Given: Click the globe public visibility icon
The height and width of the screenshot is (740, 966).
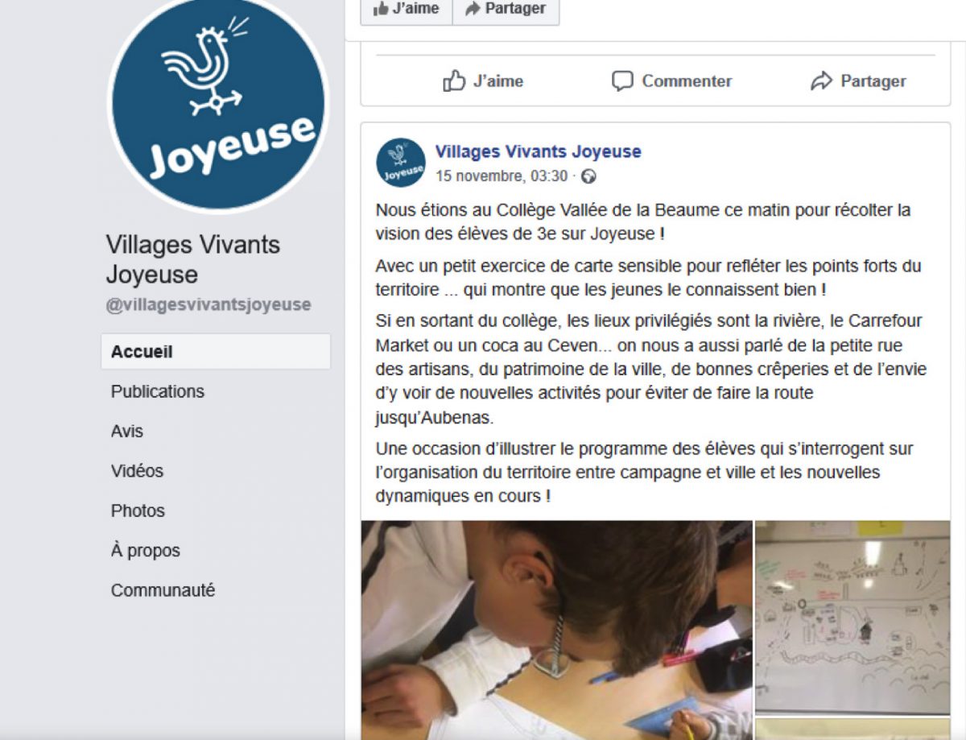Looking at the screenshot, I should 588,176.
